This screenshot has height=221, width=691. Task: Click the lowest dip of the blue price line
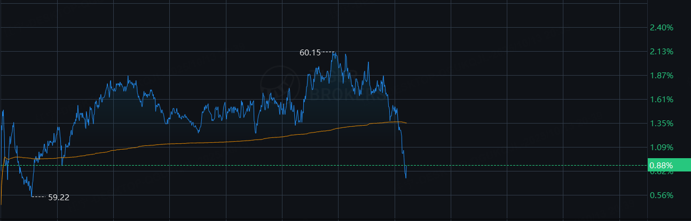coord(32,196)
